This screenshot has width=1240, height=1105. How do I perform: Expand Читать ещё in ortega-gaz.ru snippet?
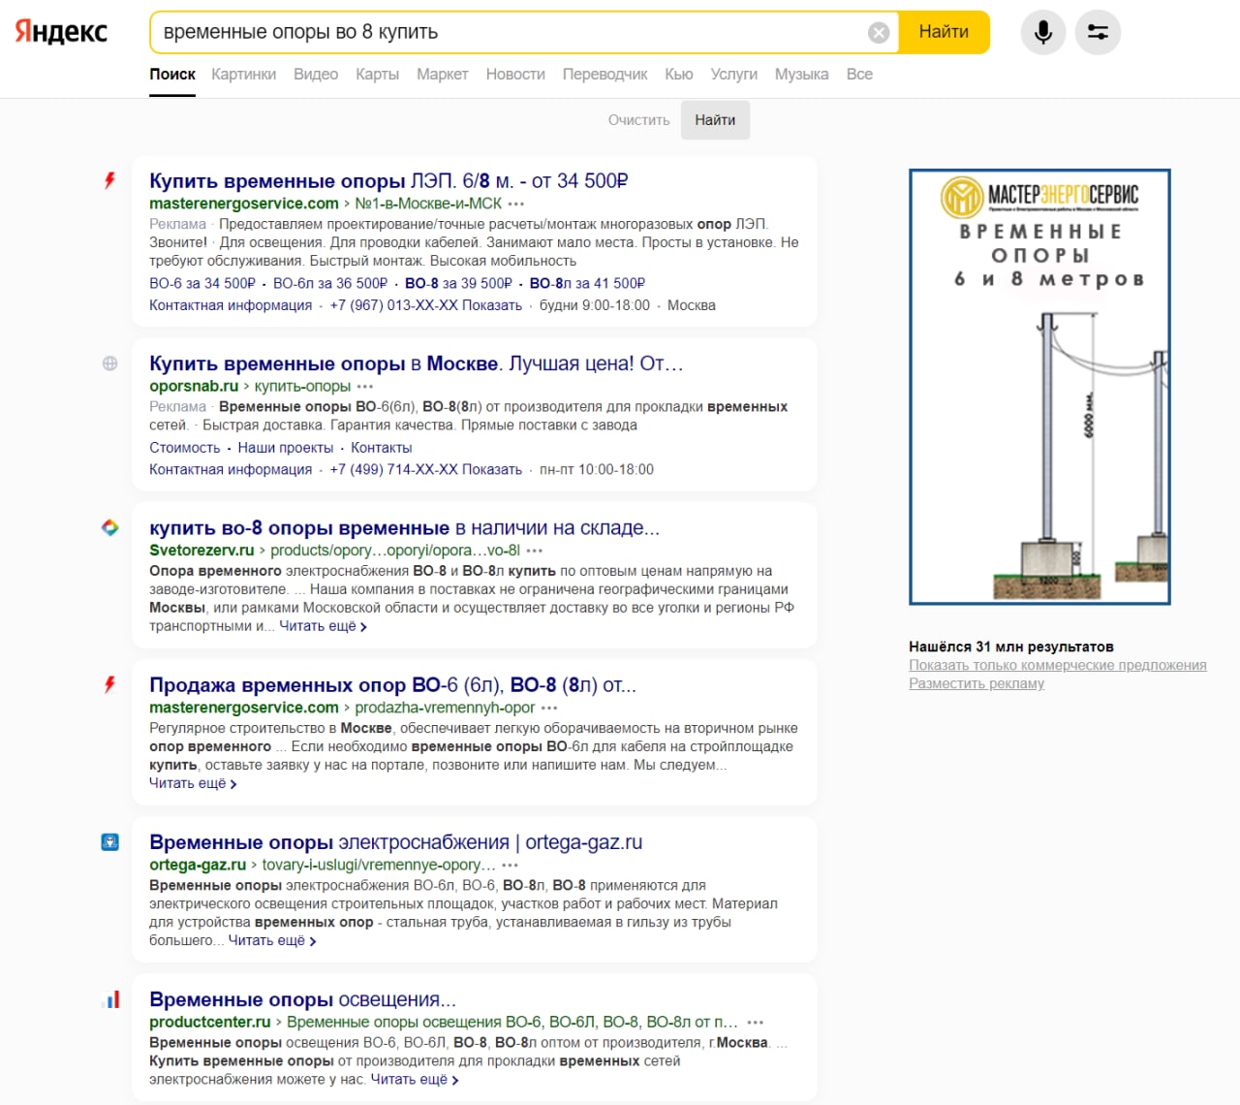pyautogui.click(x=271, y=940)
